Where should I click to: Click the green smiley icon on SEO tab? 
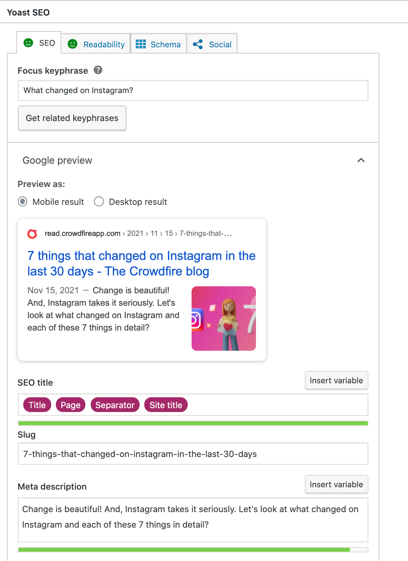point(28,43)
